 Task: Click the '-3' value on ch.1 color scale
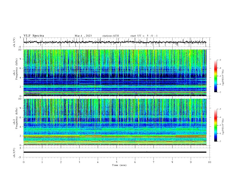point(220,60)
